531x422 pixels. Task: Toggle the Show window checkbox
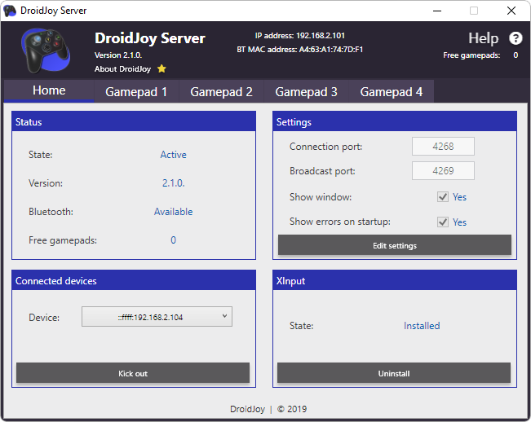pyautogui.click(x=443, y=197)
